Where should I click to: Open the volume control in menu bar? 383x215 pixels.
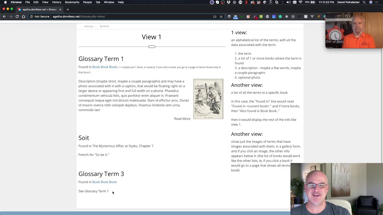pyautogui.click(x=288, y=2)
